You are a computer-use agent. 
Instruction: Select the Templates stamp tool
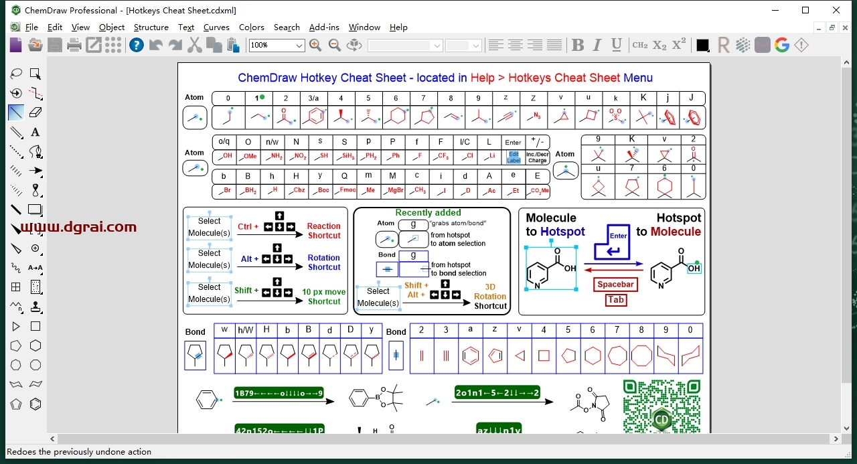35,307
